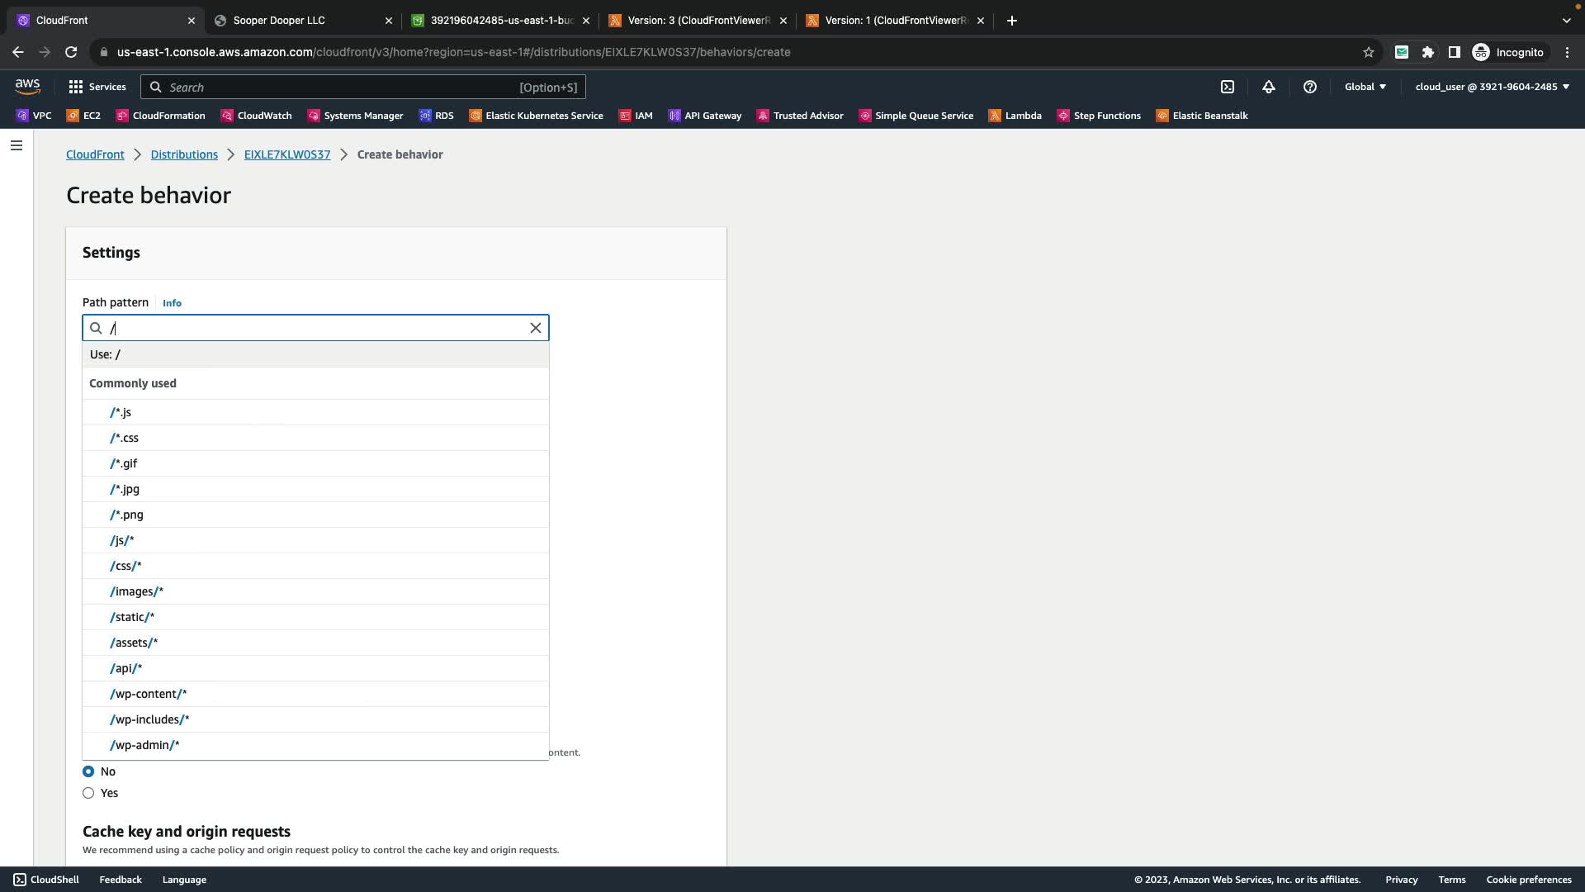The width and height of the screenshot is (1585, 892).
Task: Click the AWS logo home icon
Action: coord(27,87)
